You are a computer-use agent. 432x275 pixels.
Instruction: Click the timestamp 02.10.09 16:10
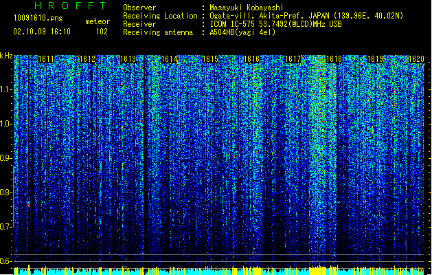coord(42,32)
